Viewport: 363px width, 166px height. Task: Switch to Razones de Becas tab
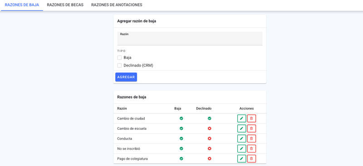(65, 5)
